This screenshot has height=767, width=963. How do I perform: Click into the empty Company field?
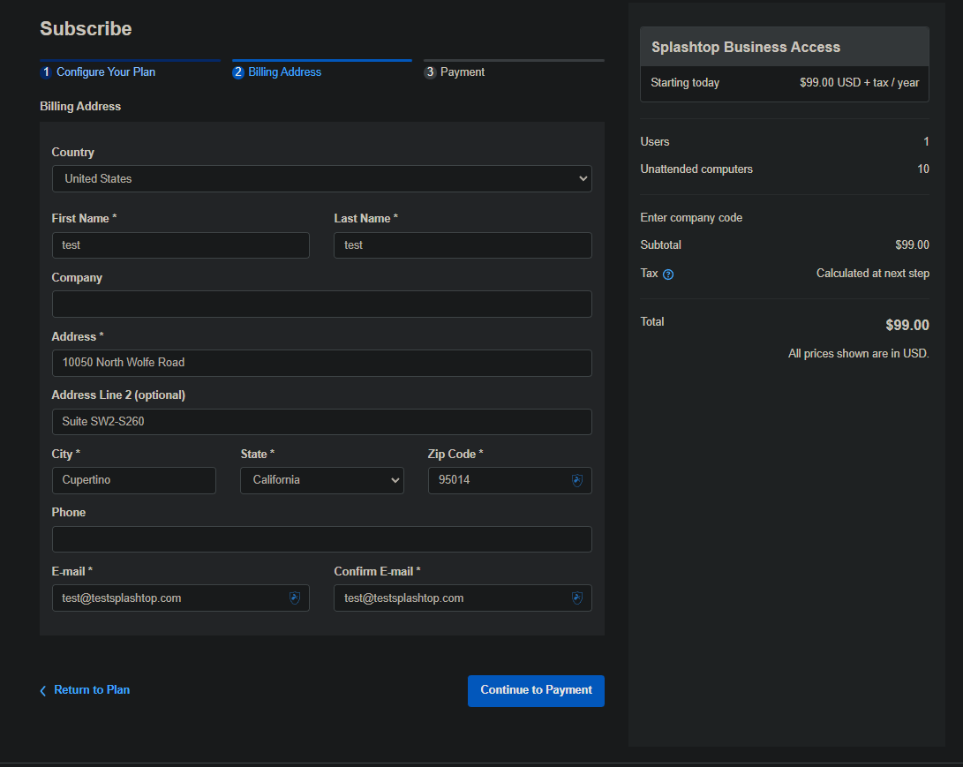[x=321, y=305]
